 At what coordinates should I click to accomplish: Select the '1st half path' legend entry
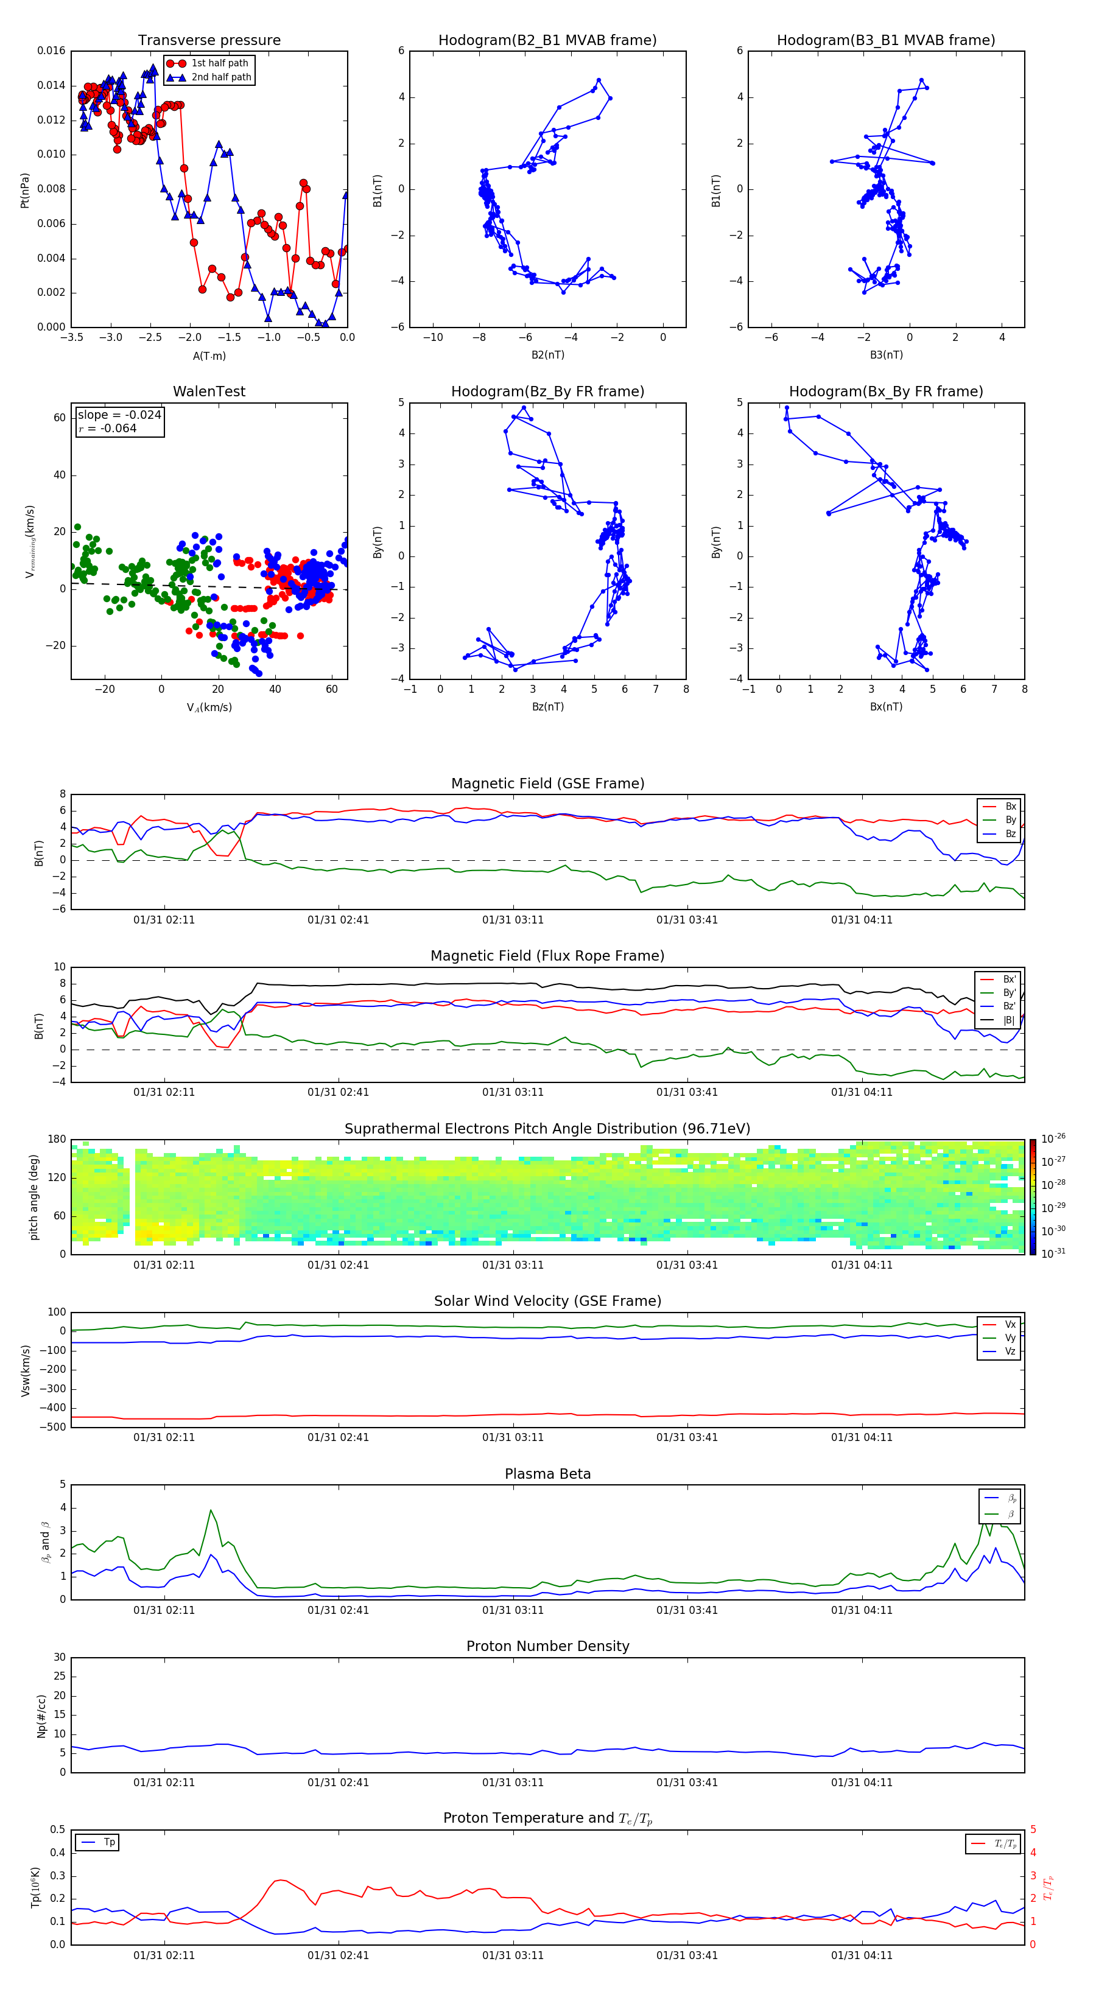click(x=208, y=63)
